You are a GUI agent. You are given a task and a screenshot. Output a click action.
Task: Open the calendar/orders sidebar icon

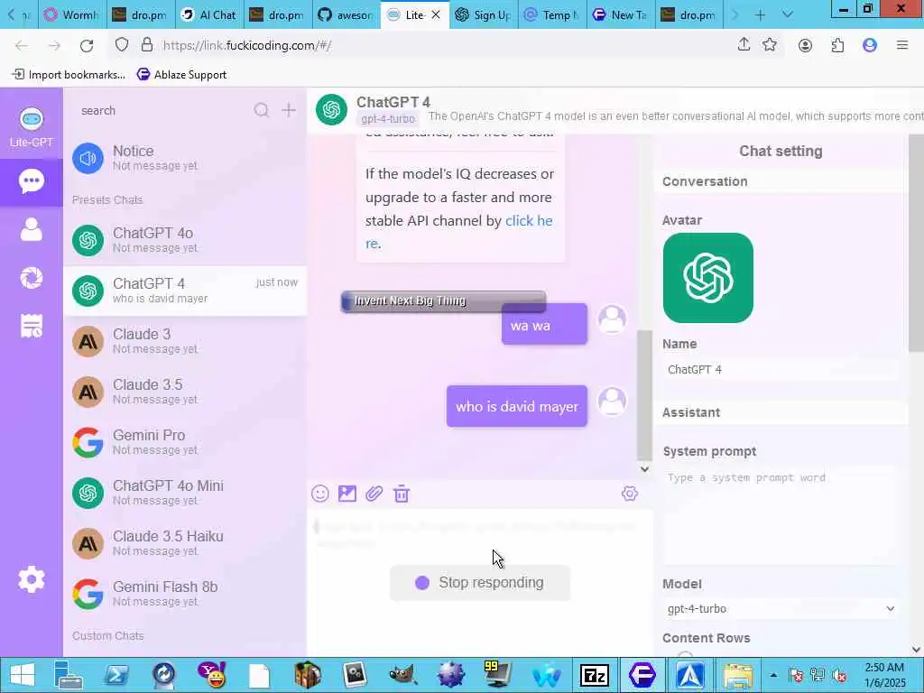(32, 326)
